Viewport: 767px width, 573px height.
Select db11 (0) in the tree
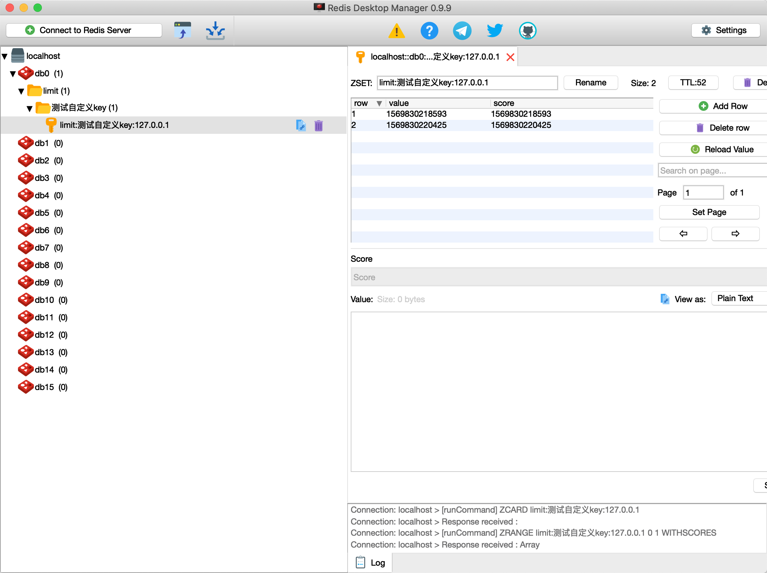(51, 317)
